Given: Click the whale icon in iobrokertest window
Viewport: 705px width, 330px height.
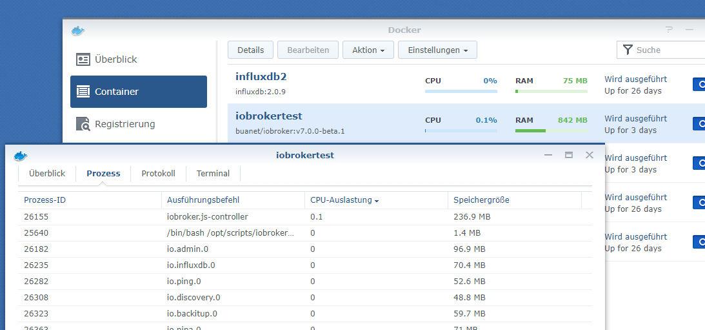Looking at the screenshot, I should [20, 156].
